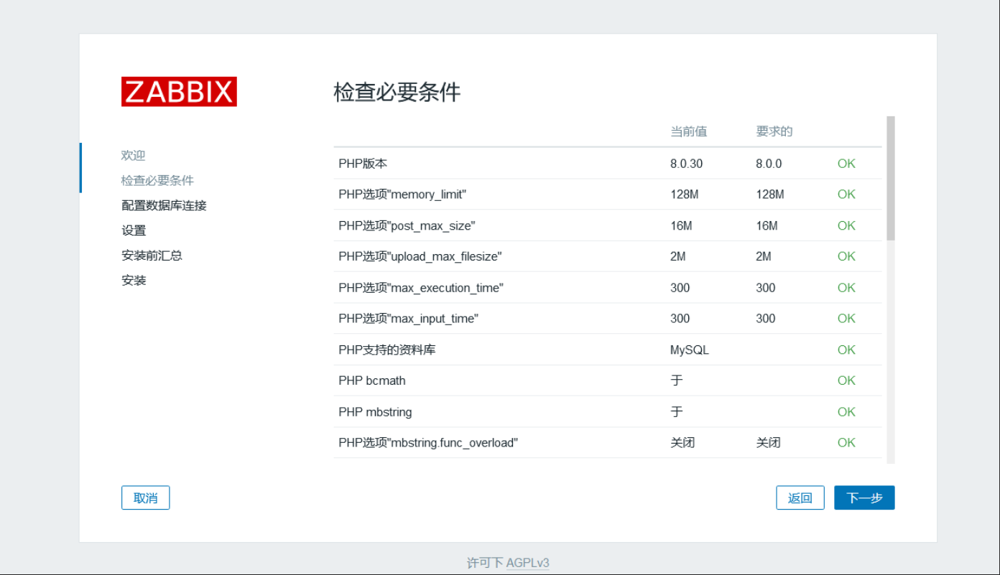1000x575 pixels.
Task: Click the 下一步 button
Action: click(x=864, y=497)
